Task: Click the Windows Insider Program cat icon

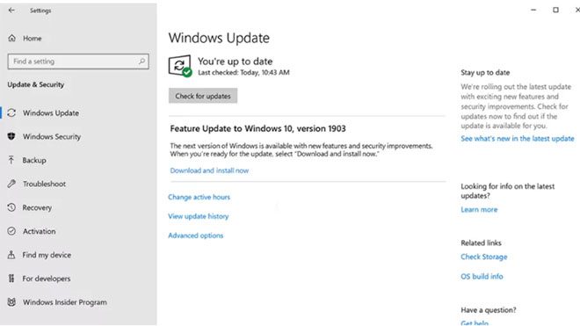Action: click(11, 302)
